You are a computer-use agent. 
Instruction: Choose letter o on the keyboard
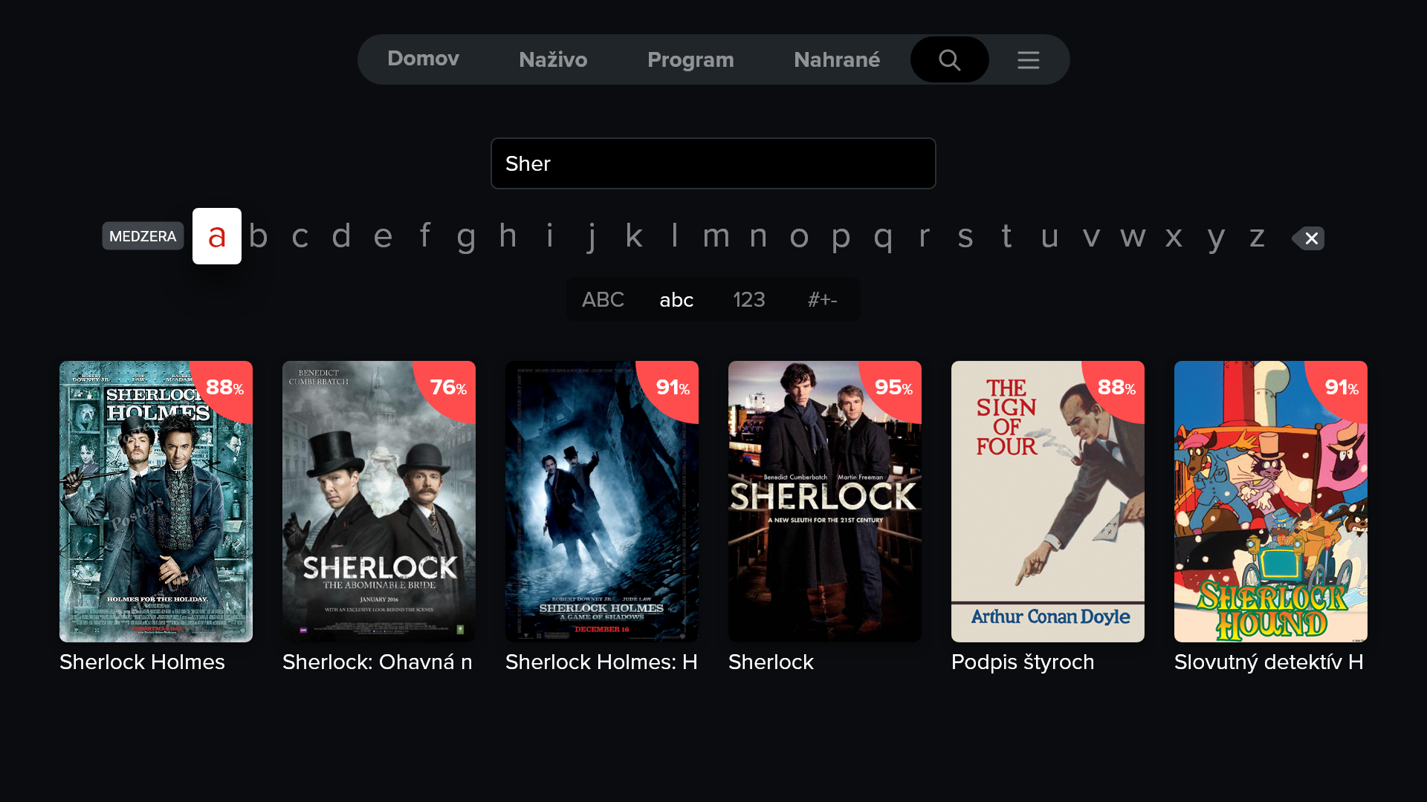[x=799, y=236]
